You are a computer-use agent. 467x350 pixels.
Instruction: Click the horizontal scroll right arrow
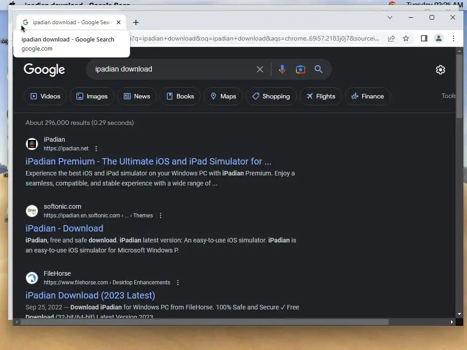click(x=452, y=322)
